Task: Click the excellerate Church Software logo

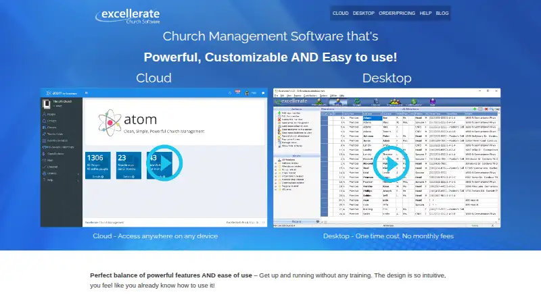Action: pyautogui.click(x=128, y=16)
